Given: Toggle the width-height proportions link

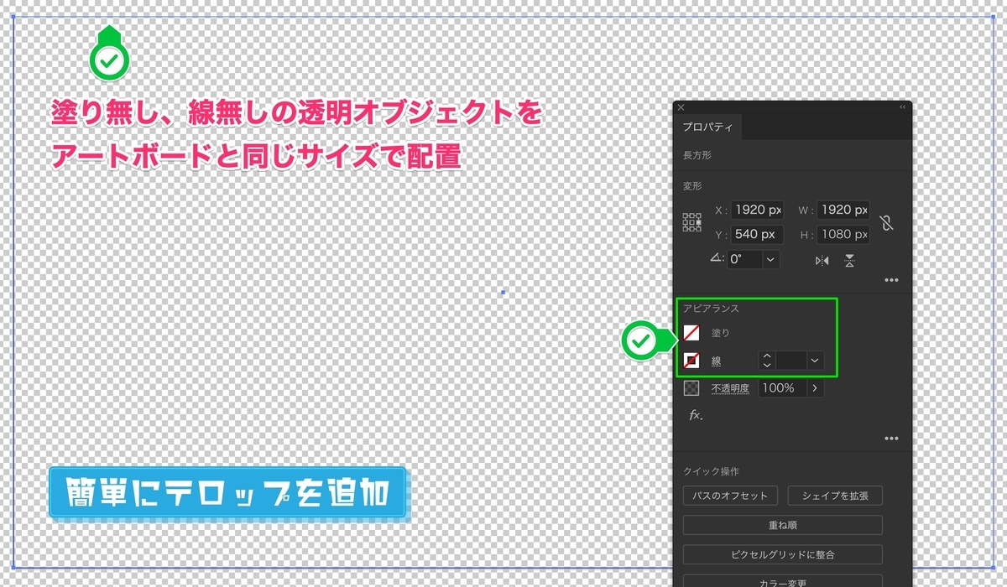Looking at the screenshot, I should click(x=885, y=223).
